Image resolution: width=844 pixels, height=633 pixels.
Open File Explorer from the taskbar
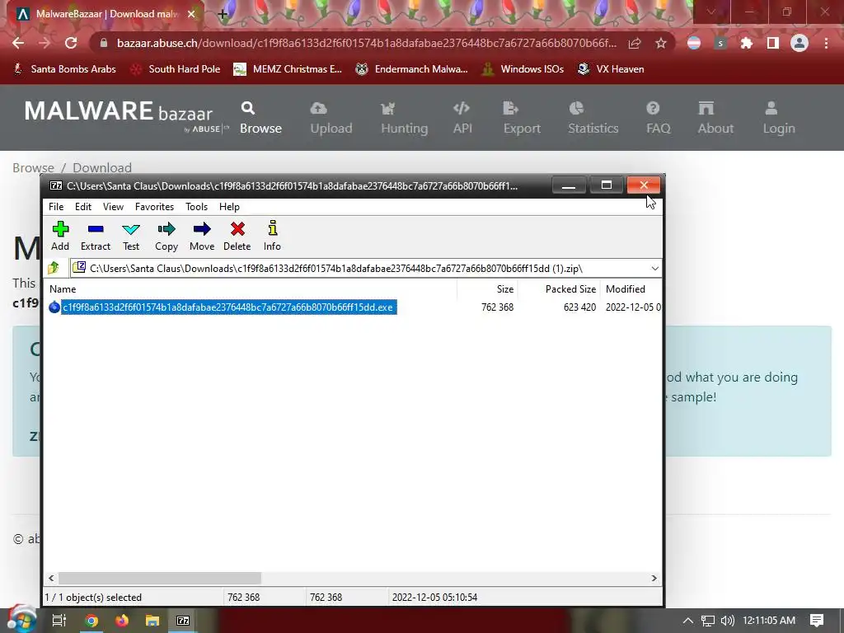[152, 621]
